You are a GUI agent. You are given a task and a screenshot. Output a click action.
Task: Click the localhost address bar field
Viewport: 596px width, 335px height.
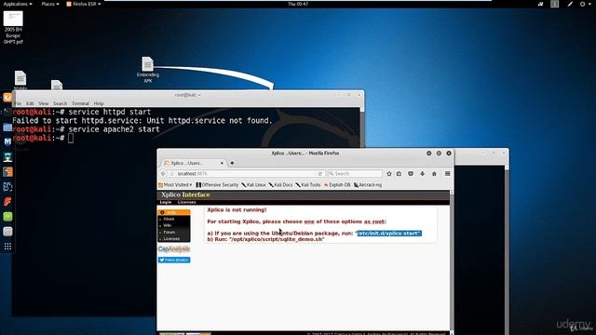pyautogui.click(x=245, y=174)
